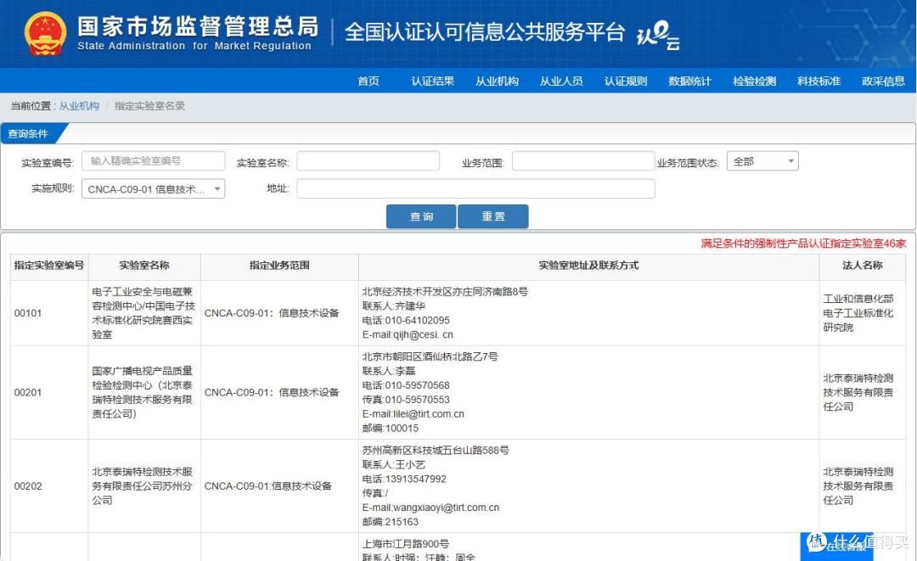Click legal entity 工业和信息化部电子工业标准化研究院

[x=858, y=312]
